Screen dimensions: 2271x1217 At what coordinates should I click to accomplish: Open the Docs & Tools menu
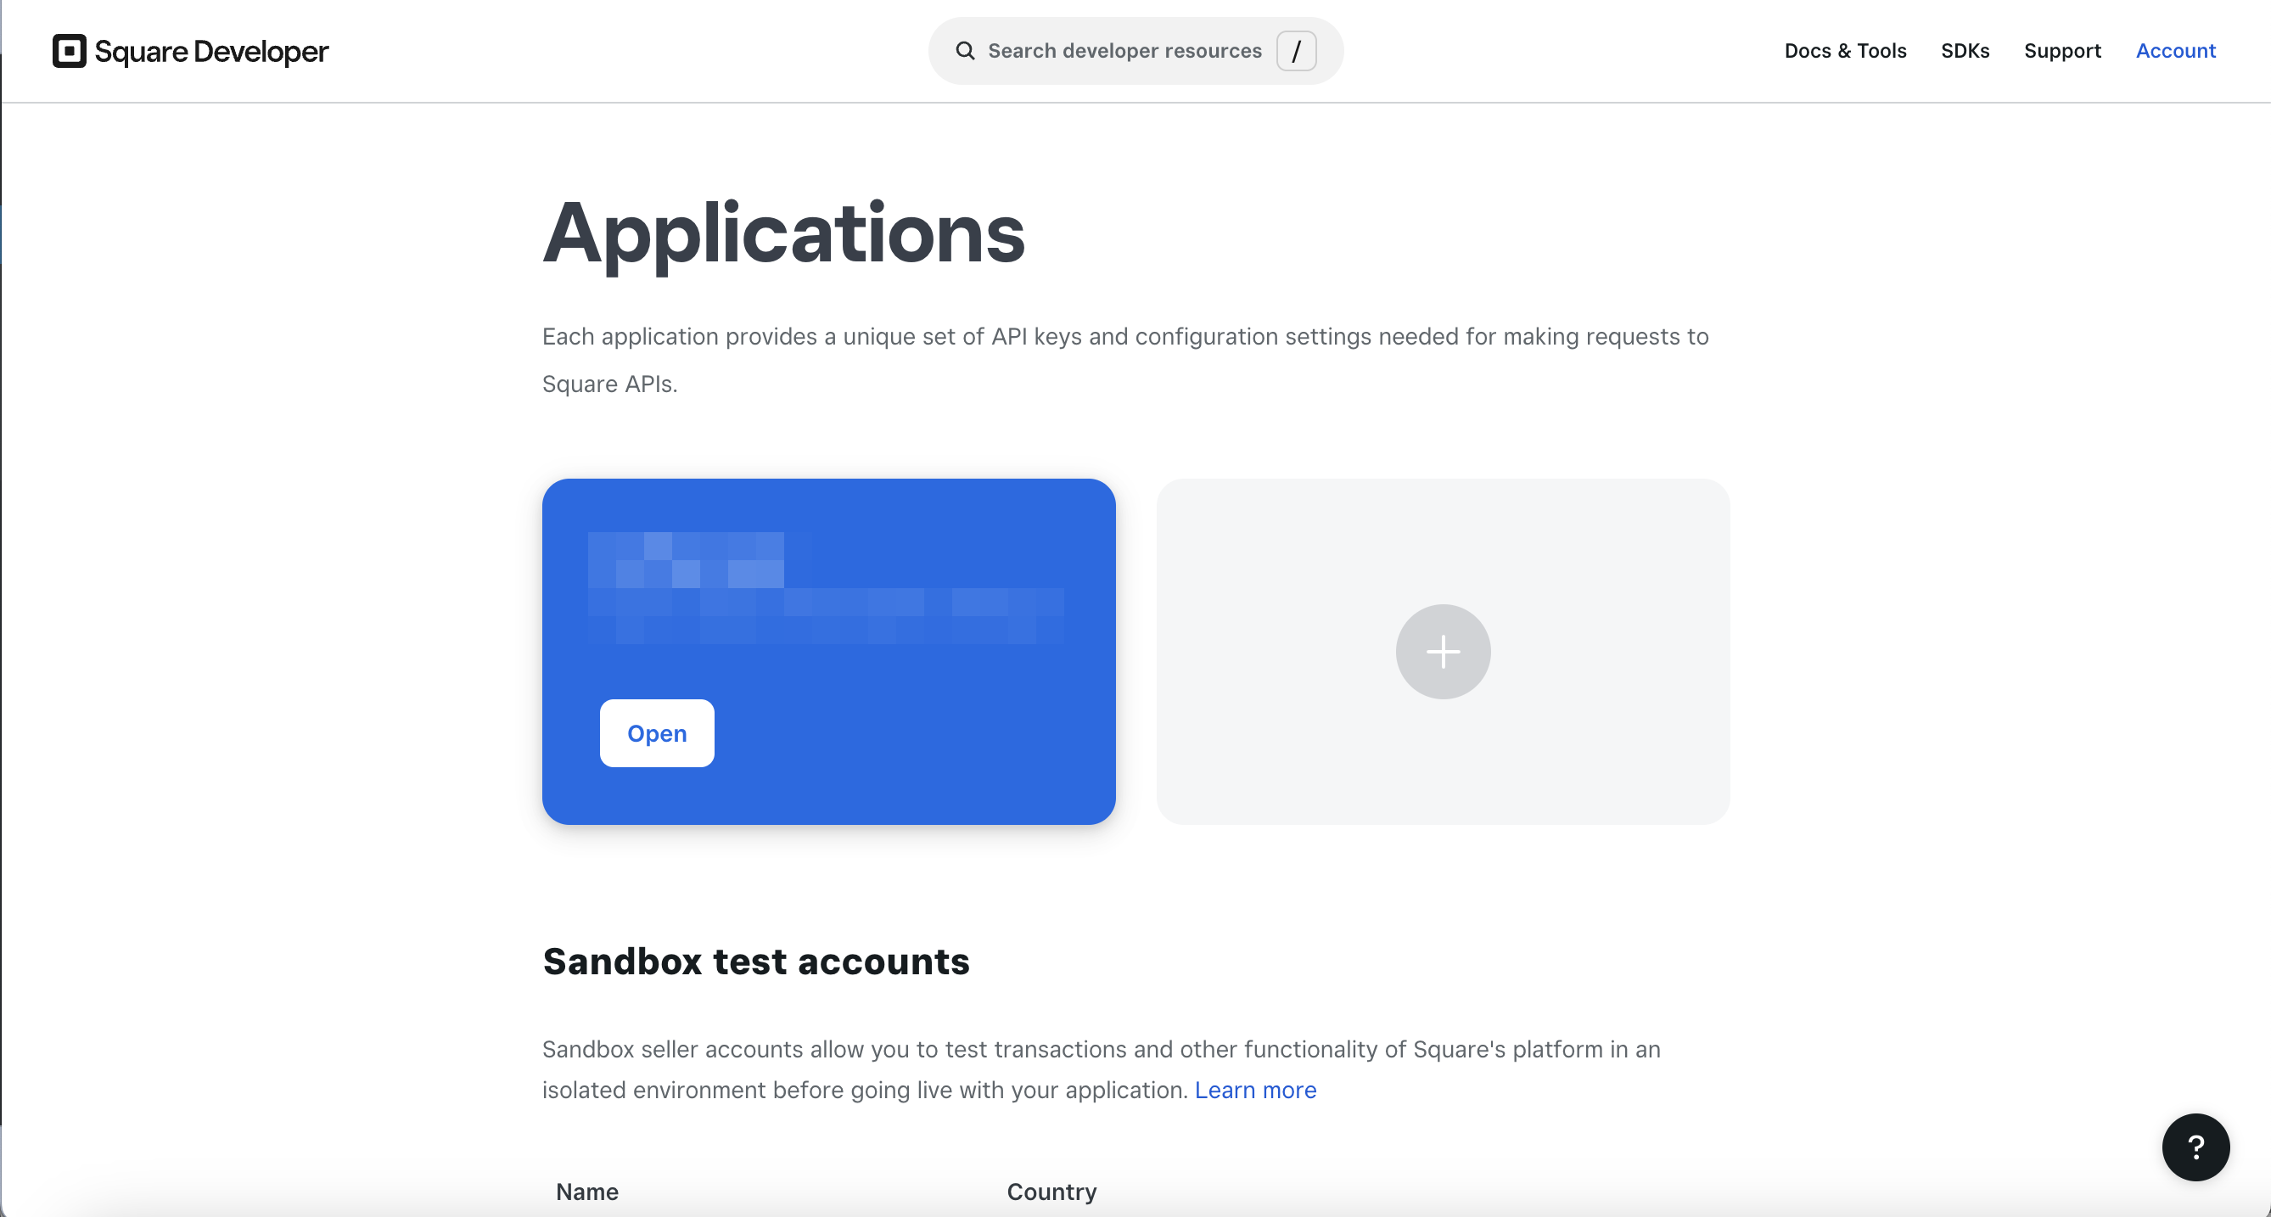[1845, 51]
